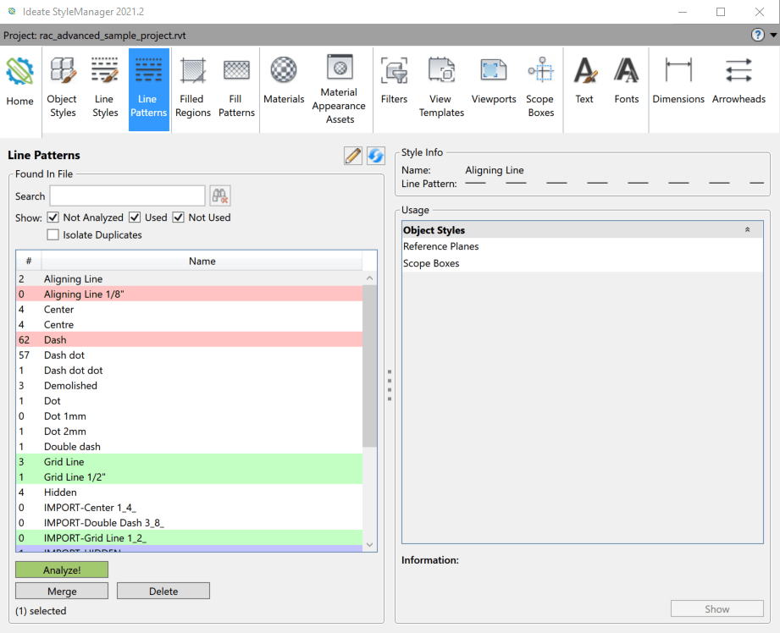Open the Viewports tool
780x633 pixels.
click(494, 82)
